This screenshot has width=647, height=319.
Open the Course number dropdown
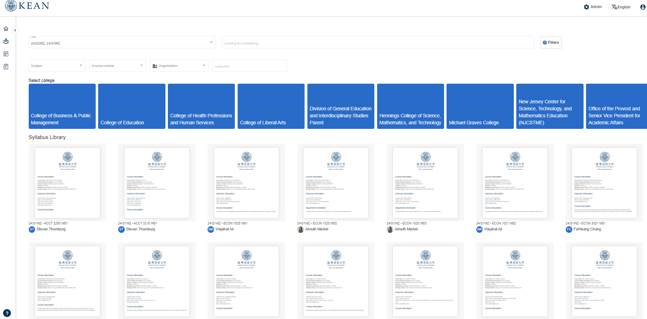[117, 66]
